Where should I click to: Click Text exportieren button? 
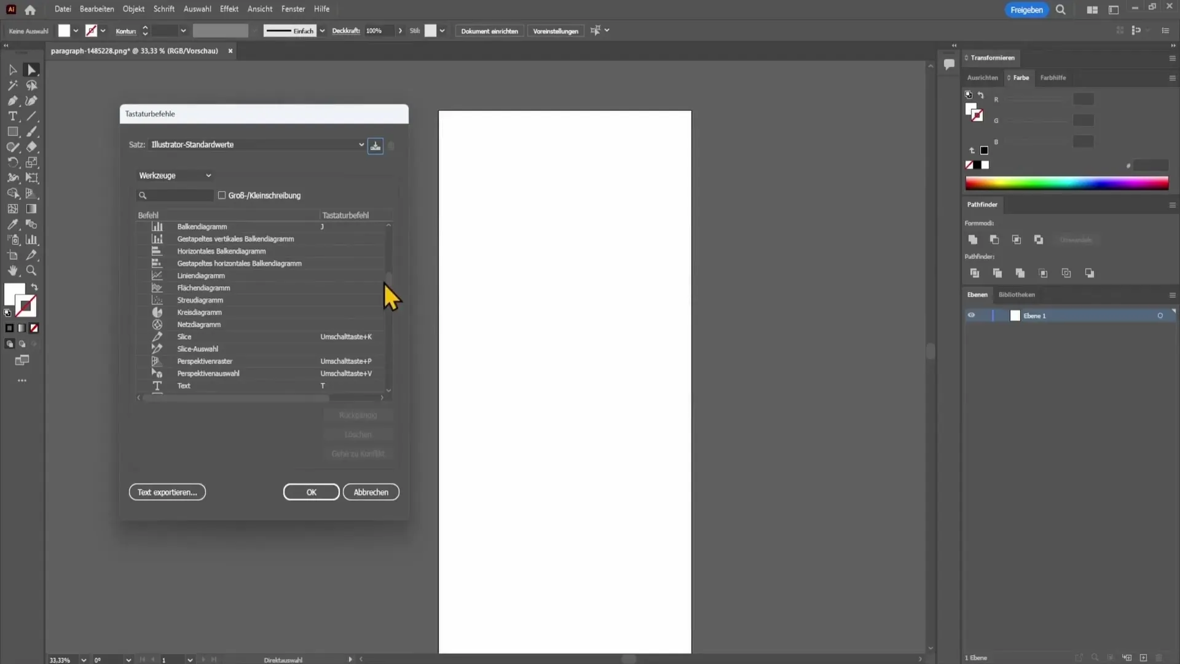167,492
